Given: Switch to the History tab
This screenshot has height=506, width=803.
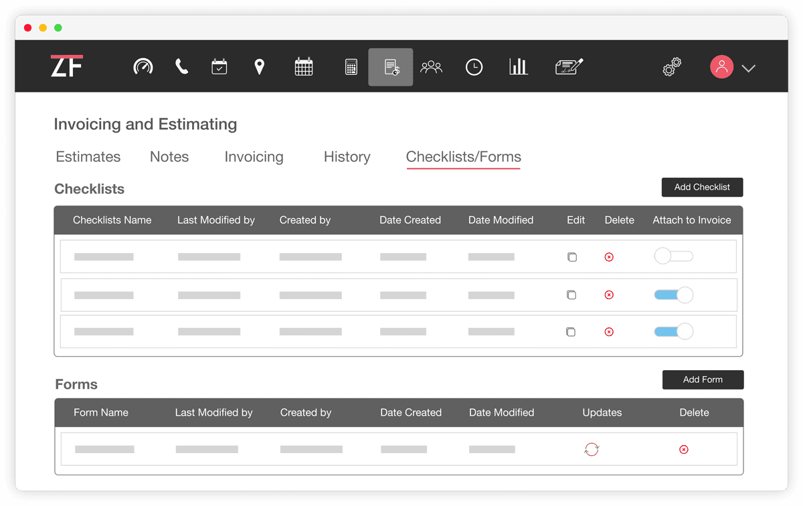Looking at the screenshot, I should pos(347,157).
